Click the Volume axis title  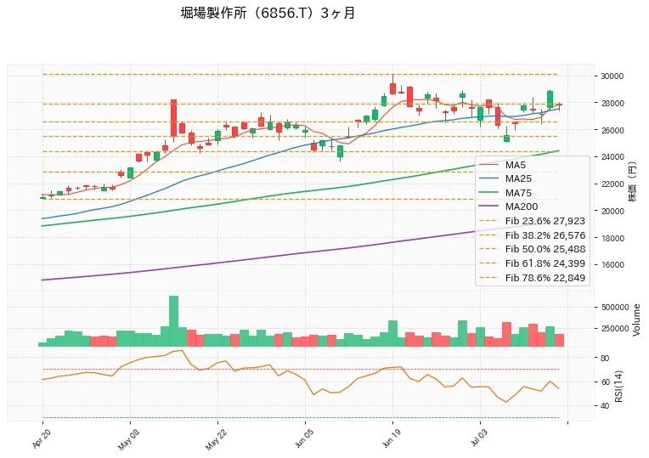point(636,320)
